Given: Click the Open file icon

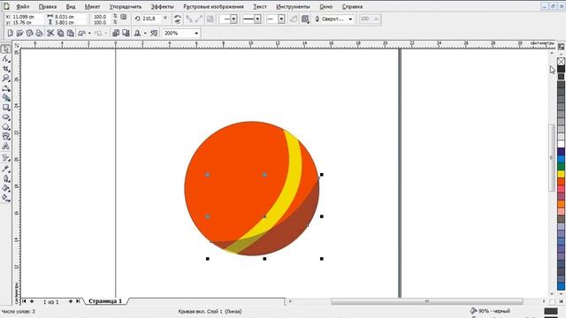Looking at the screenshot, I should point(19,34).
